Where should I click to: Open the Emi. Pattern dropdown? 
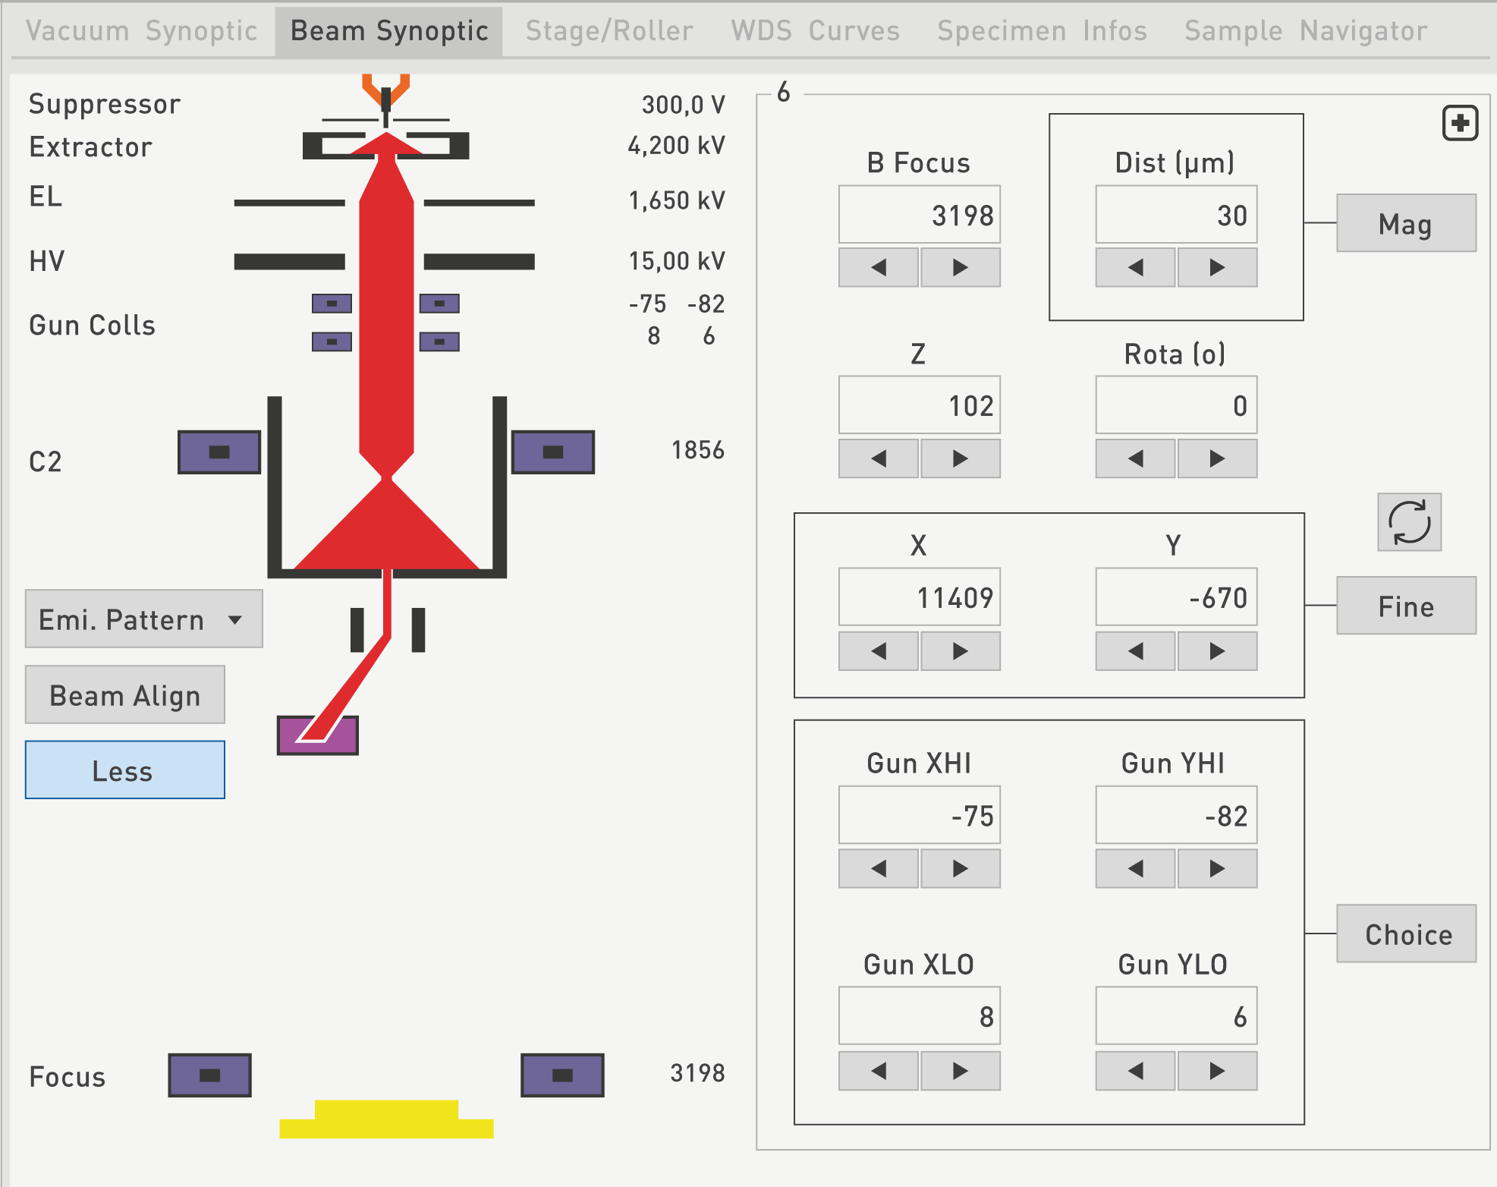click(143, 619)
